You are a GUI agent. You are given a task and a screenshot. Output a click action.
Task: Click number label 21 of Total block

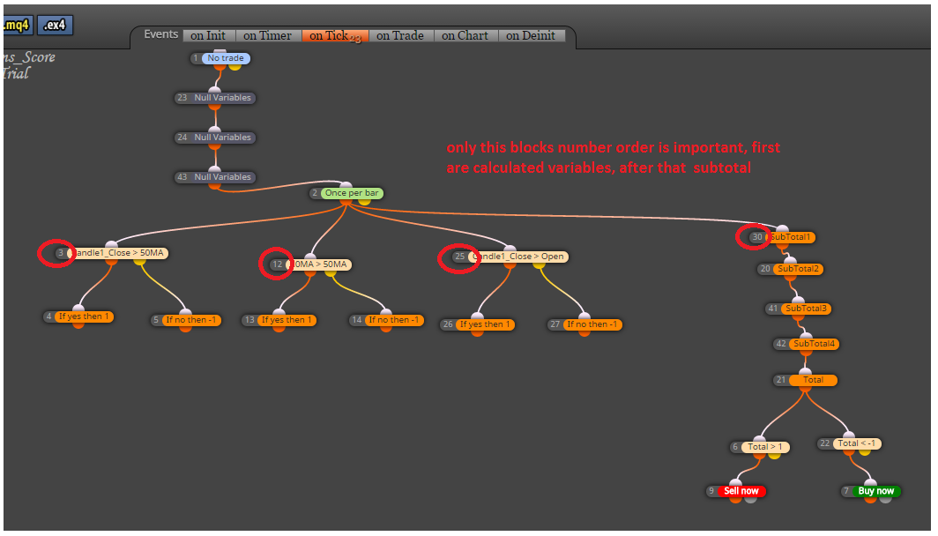(781, 380)
